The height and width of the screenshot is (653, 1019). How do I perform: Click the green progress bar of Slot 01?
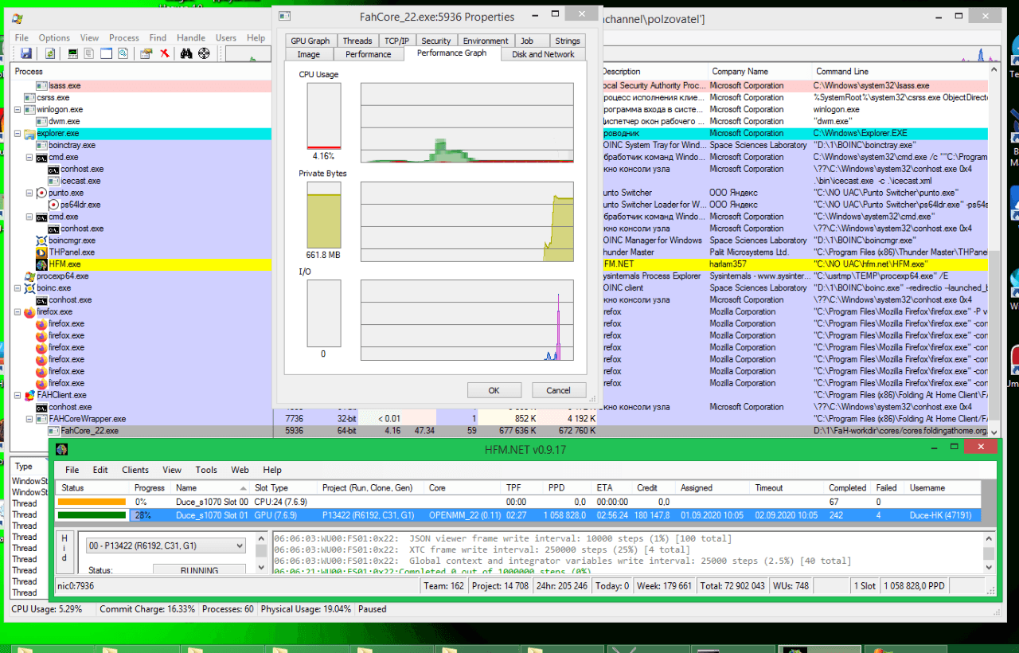[x=92, y=515]
